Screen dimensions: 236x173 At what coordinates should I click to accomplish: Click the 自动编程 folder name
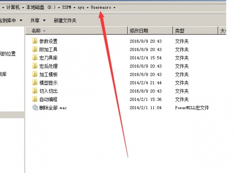[x=48, y=99]
